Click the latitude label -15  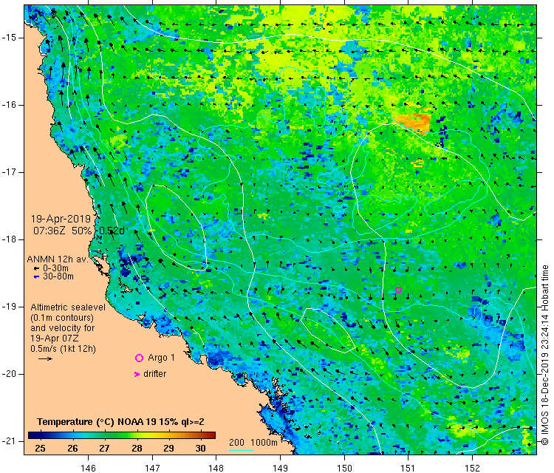click(8, 38)
